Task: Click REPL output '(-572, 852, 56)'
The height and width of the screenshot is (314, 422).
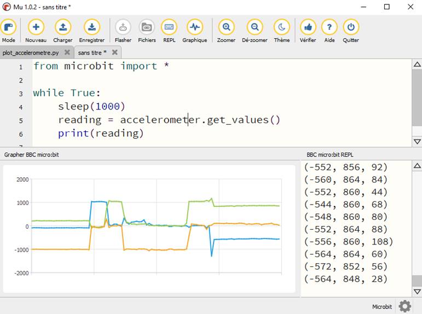Action: click(x=345, y=266)
